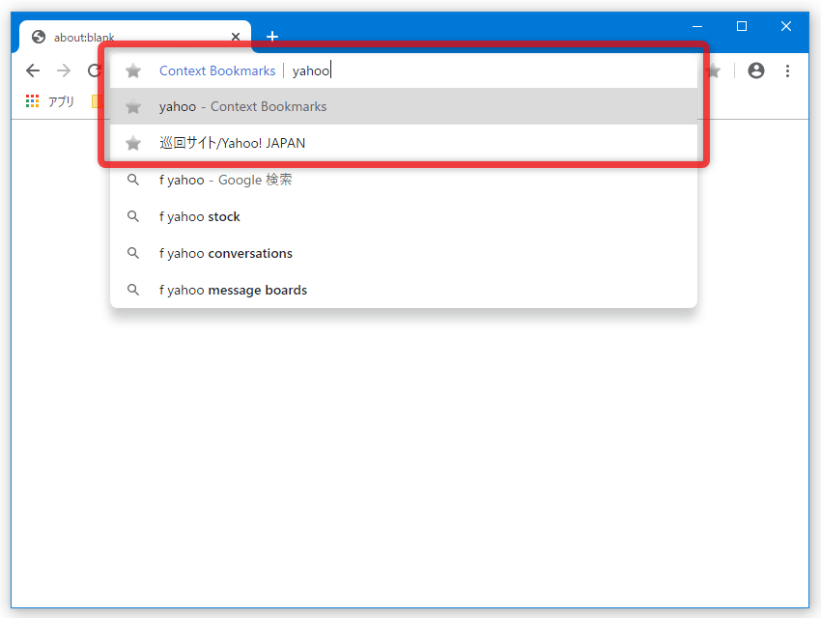
Task: Open Chrome three-dot menu
Action: point(787,70)
